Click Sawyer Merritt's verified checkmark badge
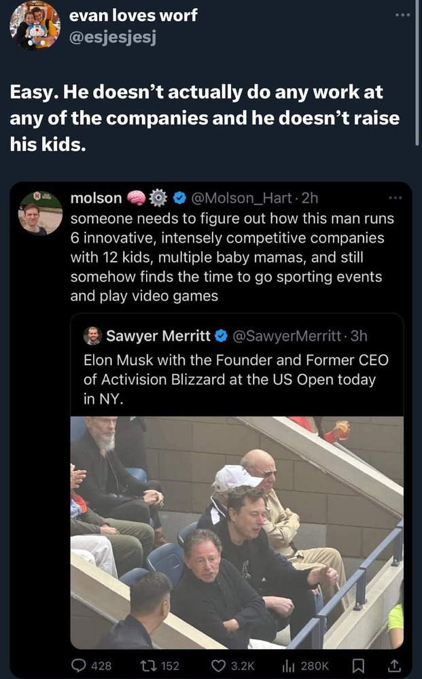 coord(222,335)
